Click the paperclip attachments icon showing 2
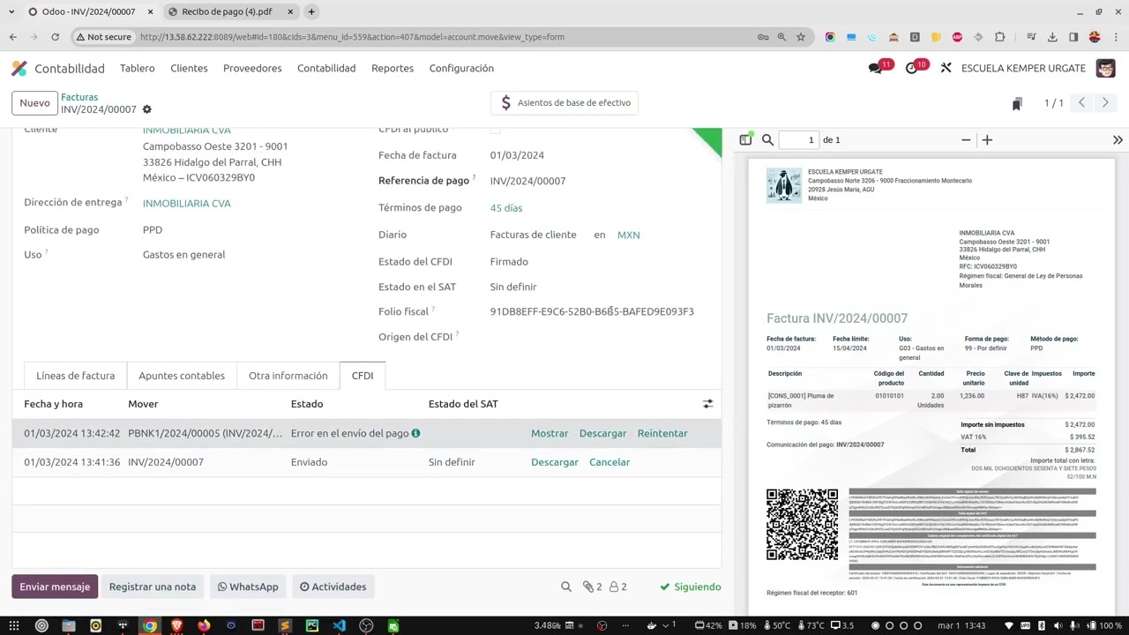The width and height of the screenshot is (1129, 635). 592,586
